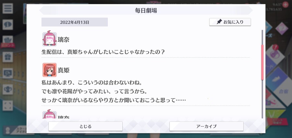Click Rina's avatar in the first message
This screenshot has height=138, width=292.
click(49, 39)
